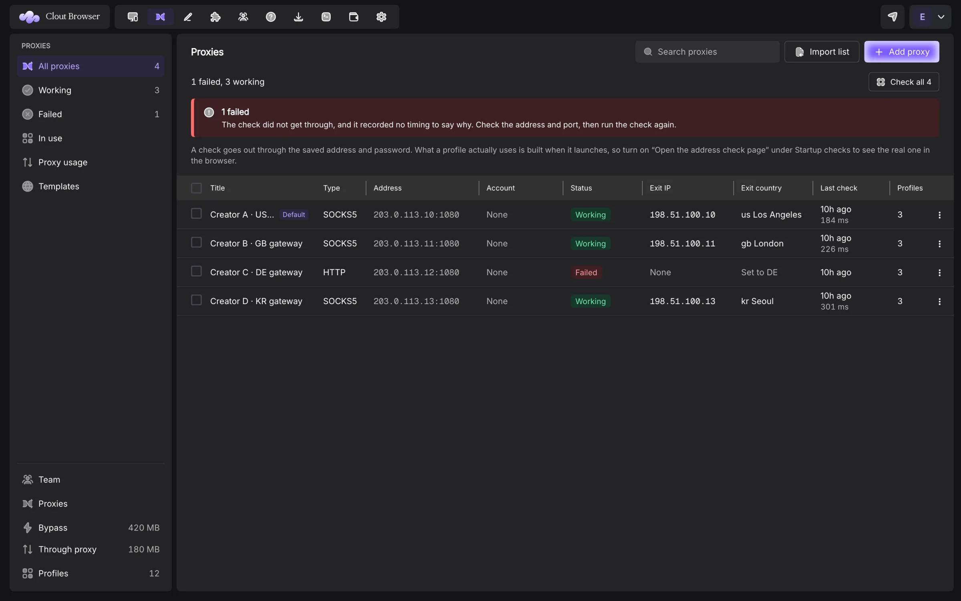Image resolution: width=961 pixels, height=601 pixels.
Task: Open row menu for Creator A proxy
Action: point(939,215)
